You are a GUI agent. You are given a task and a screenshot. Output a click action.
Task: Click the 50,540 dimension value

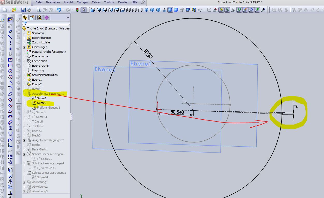point(177,112)
